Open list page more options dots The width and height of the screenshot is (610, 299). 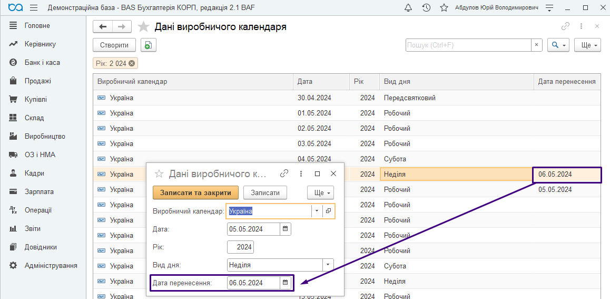[x=581, y=26]
